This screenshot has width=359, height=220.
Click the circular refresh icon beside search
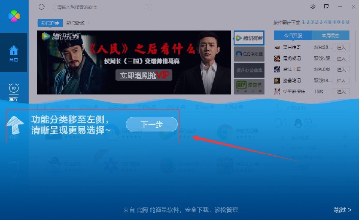coord(41,7)
